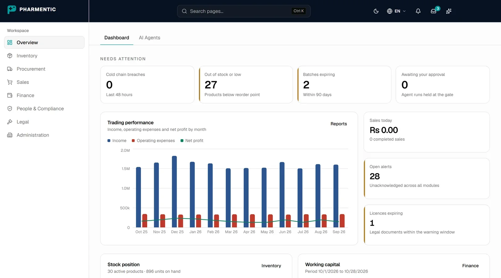The height and width of the screenshot is (278, 501).
Task: Click the Pharmentic logo icon
Action: (x=12, y=9)
